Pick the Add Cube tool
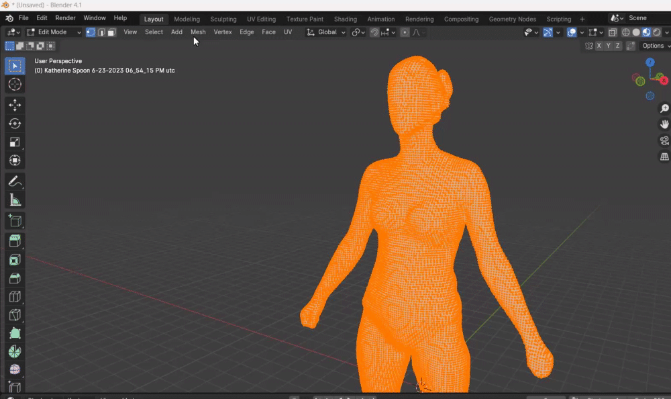Image resolution: width=671 pixels, height=399 pixels. pyautogui.click(x=15, y=221)
